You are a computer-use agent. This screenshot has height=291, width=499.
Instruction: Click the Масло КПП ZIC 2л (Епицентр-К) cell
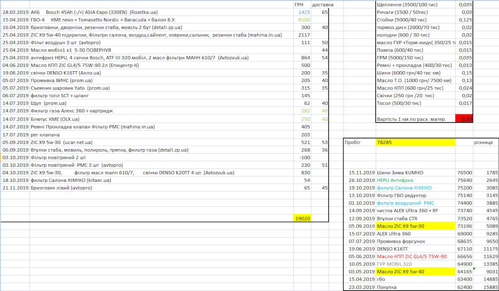[x=161, y=65]
